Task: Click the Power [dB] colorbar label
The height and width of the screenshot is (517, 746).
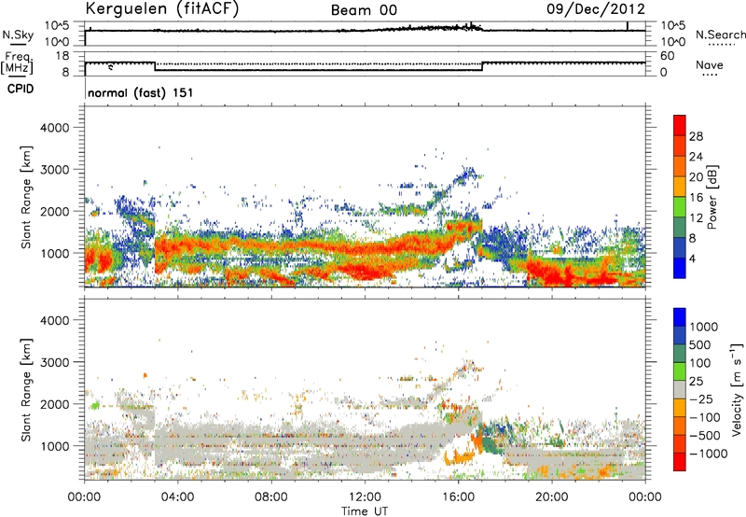Action: click(712, 197)
